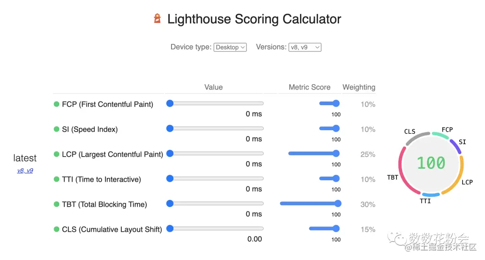Viewport: 485px width, 260px height.
Task: Click green status dot beside TTI
Action: pyautogui.click(x=56, y=179)
